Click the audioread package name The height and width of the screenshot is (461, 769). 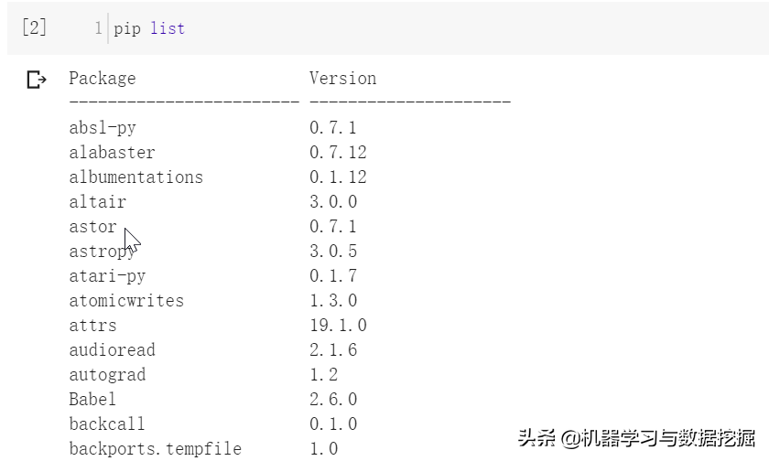(x=112, y=349)
